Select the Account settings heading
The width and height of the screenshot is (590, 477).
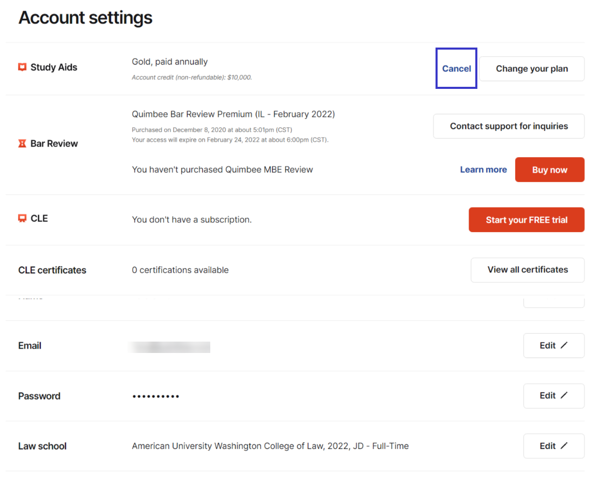point(85,18)
